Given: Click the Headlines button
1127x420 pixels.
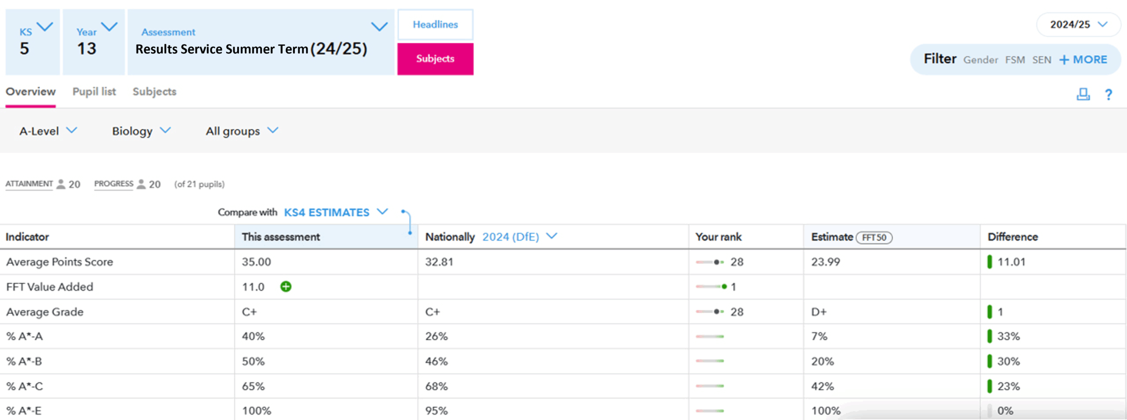Looking at the screenshot, I should tap(435, 25).
